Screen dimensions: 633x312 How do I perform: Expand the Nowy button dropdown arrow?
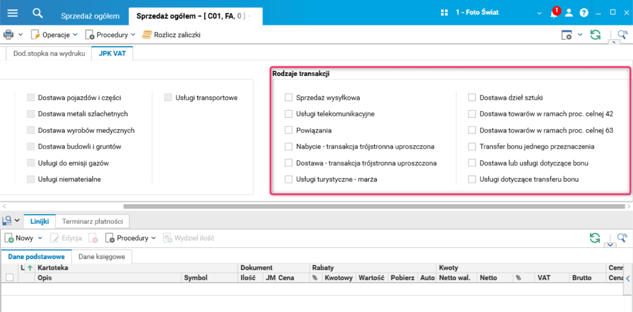point(40,238)
